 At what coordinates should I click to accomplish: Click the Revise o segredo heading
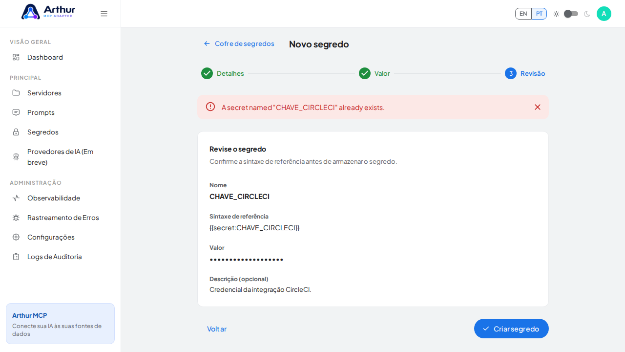[238, 149]
